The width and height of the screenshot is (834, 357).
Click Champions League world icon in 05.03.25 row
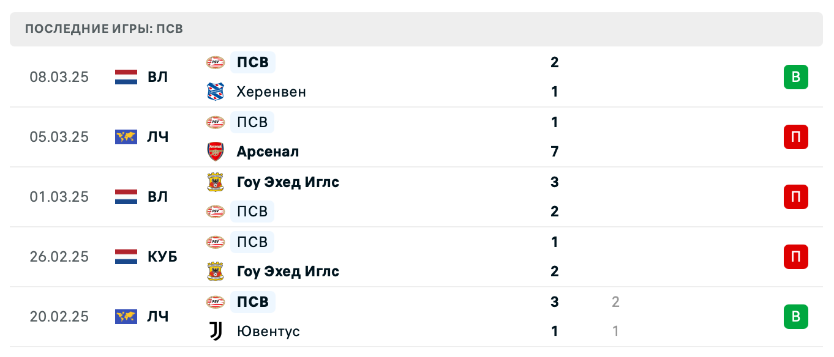pyautogui.click(x=126, y=137)
